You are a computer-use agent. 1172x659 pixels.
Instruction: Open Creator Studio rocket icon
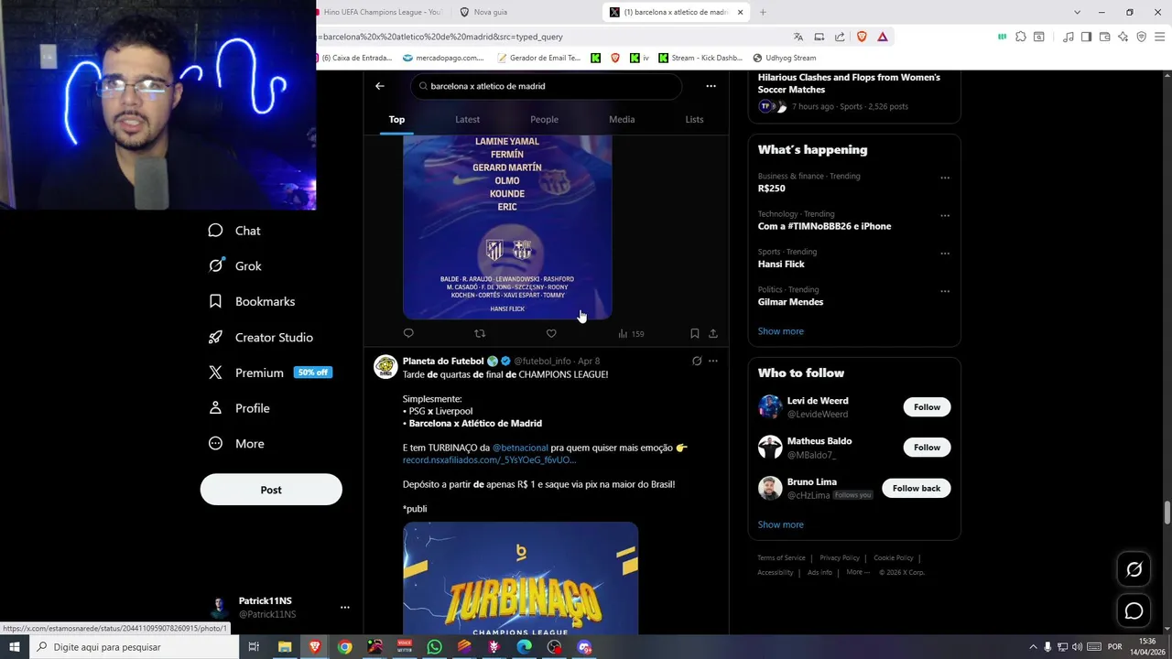pos(215,337)
